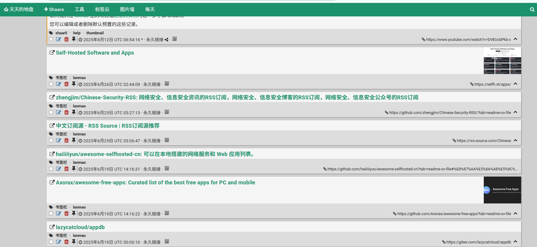This screenshot has width=537, height=247.
Task: Collapse the youtube entry with chevron
Action: tap(515, 39)
